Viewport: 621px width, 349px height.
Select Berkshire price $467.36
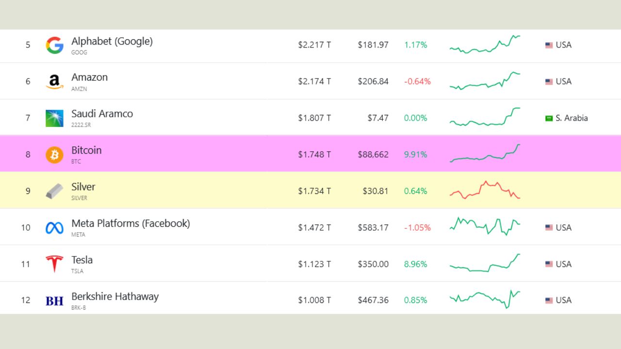coord(373,301)
